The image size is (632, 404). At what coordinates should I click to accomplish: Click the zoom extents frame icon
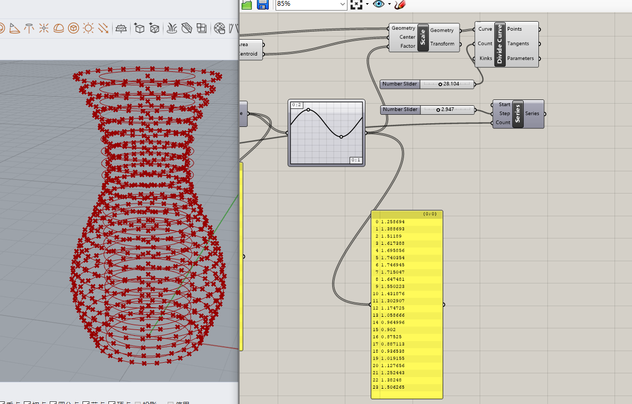click(356, 4)
